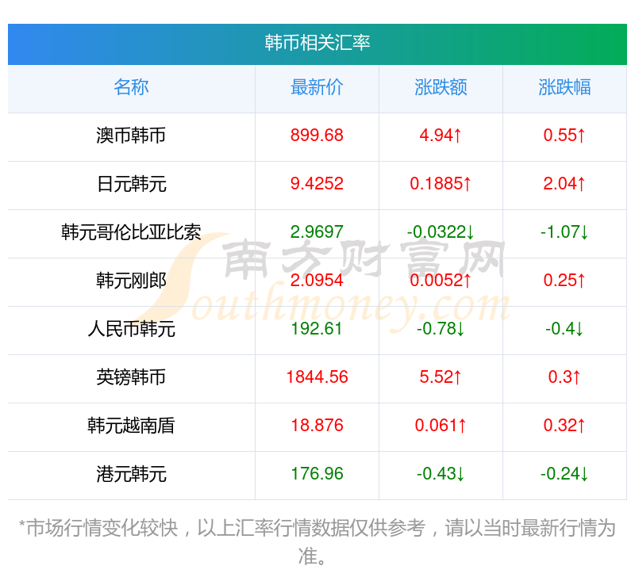Click the change amount 0.0052↑
The width and height of the screenshot is (635, 581).
441,281
